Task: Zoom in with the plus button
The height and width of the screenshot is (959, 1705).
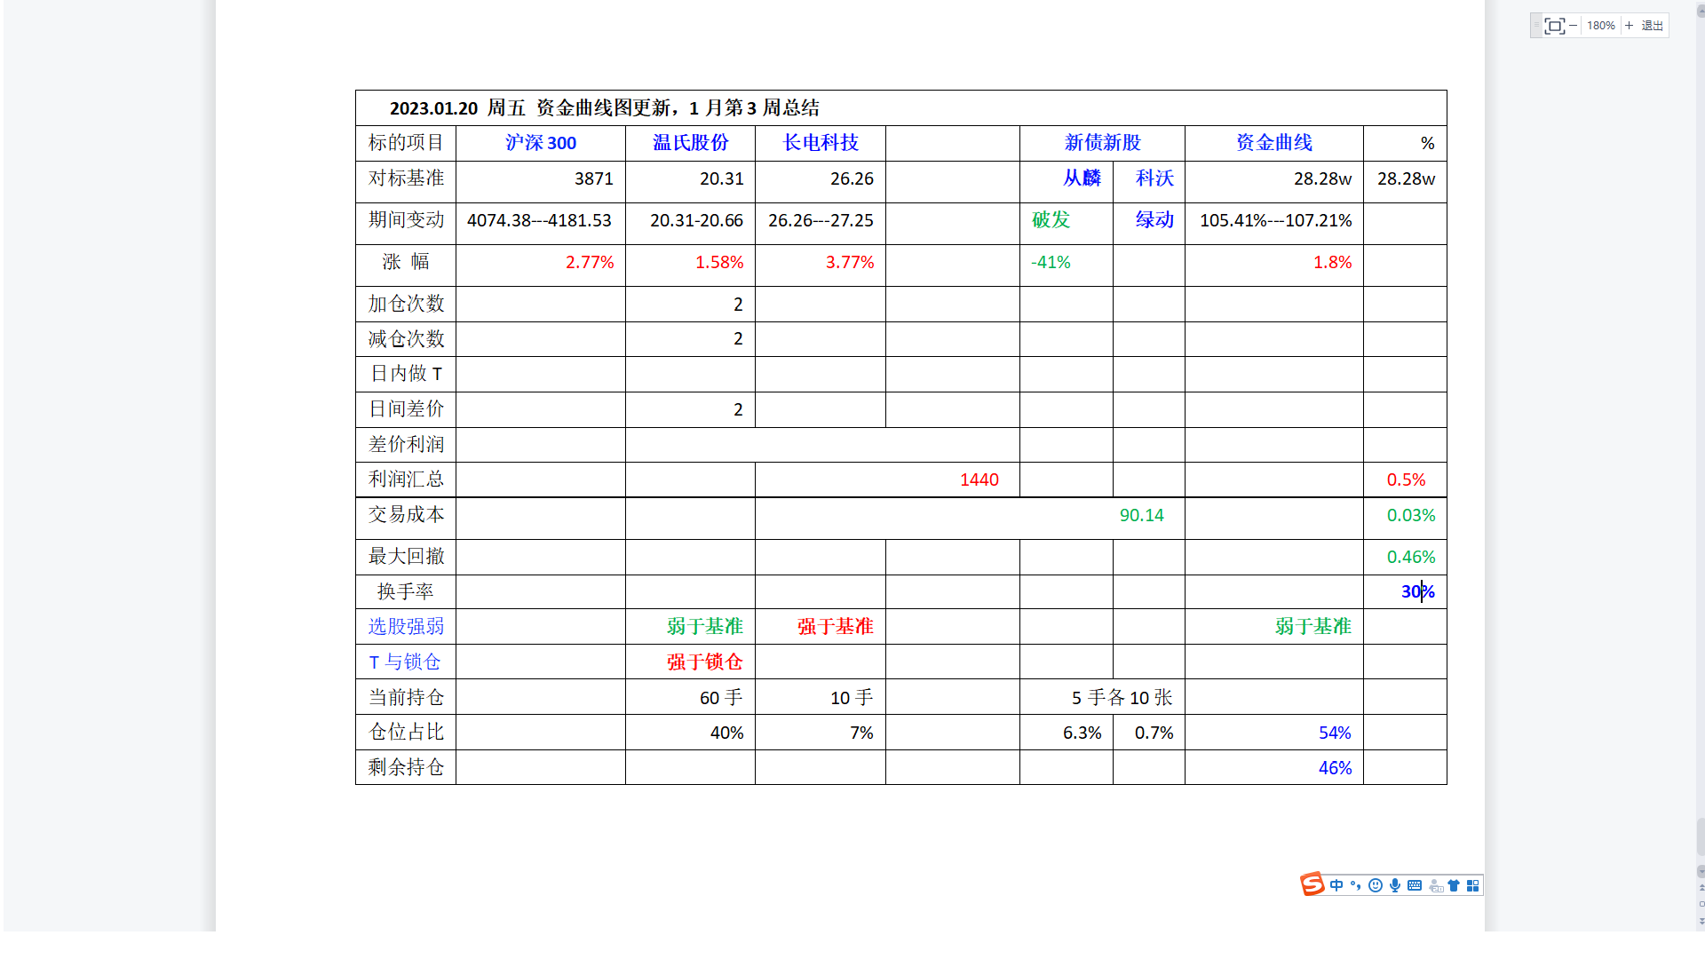Action: [x=1629, y=26]
